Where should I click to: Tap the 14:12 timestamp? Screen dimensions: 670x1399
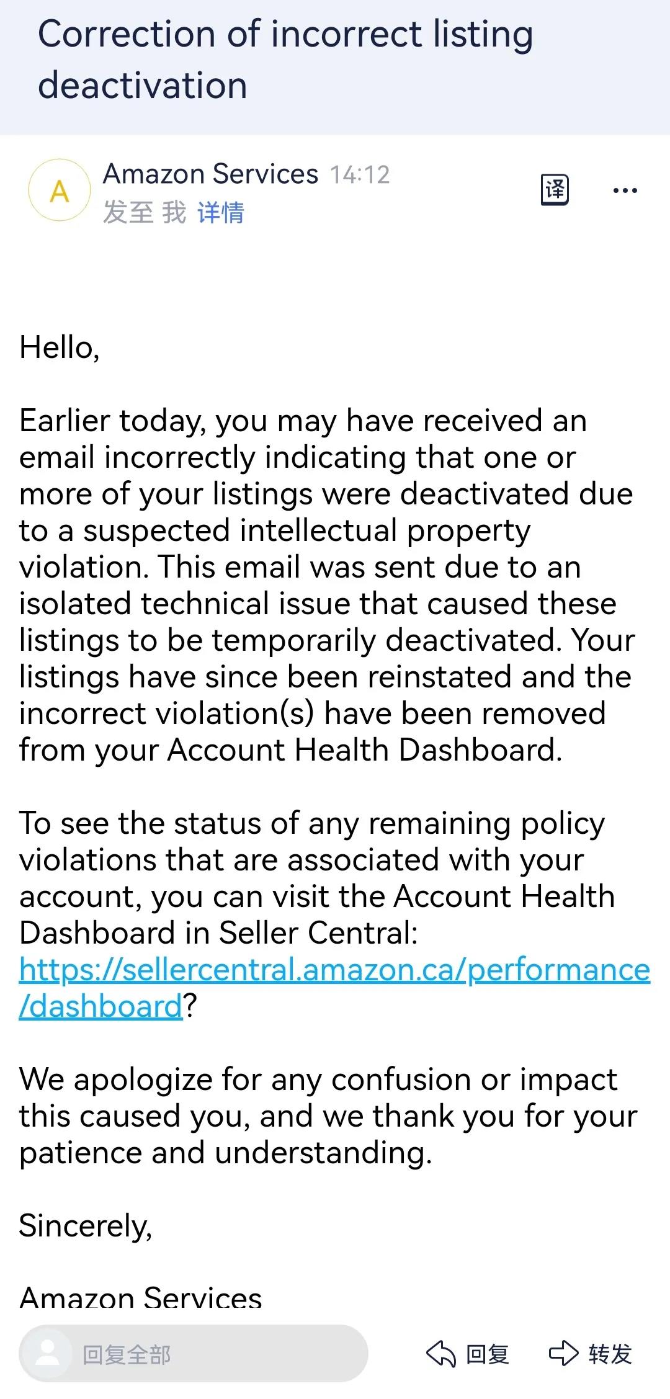click(360, 175)
